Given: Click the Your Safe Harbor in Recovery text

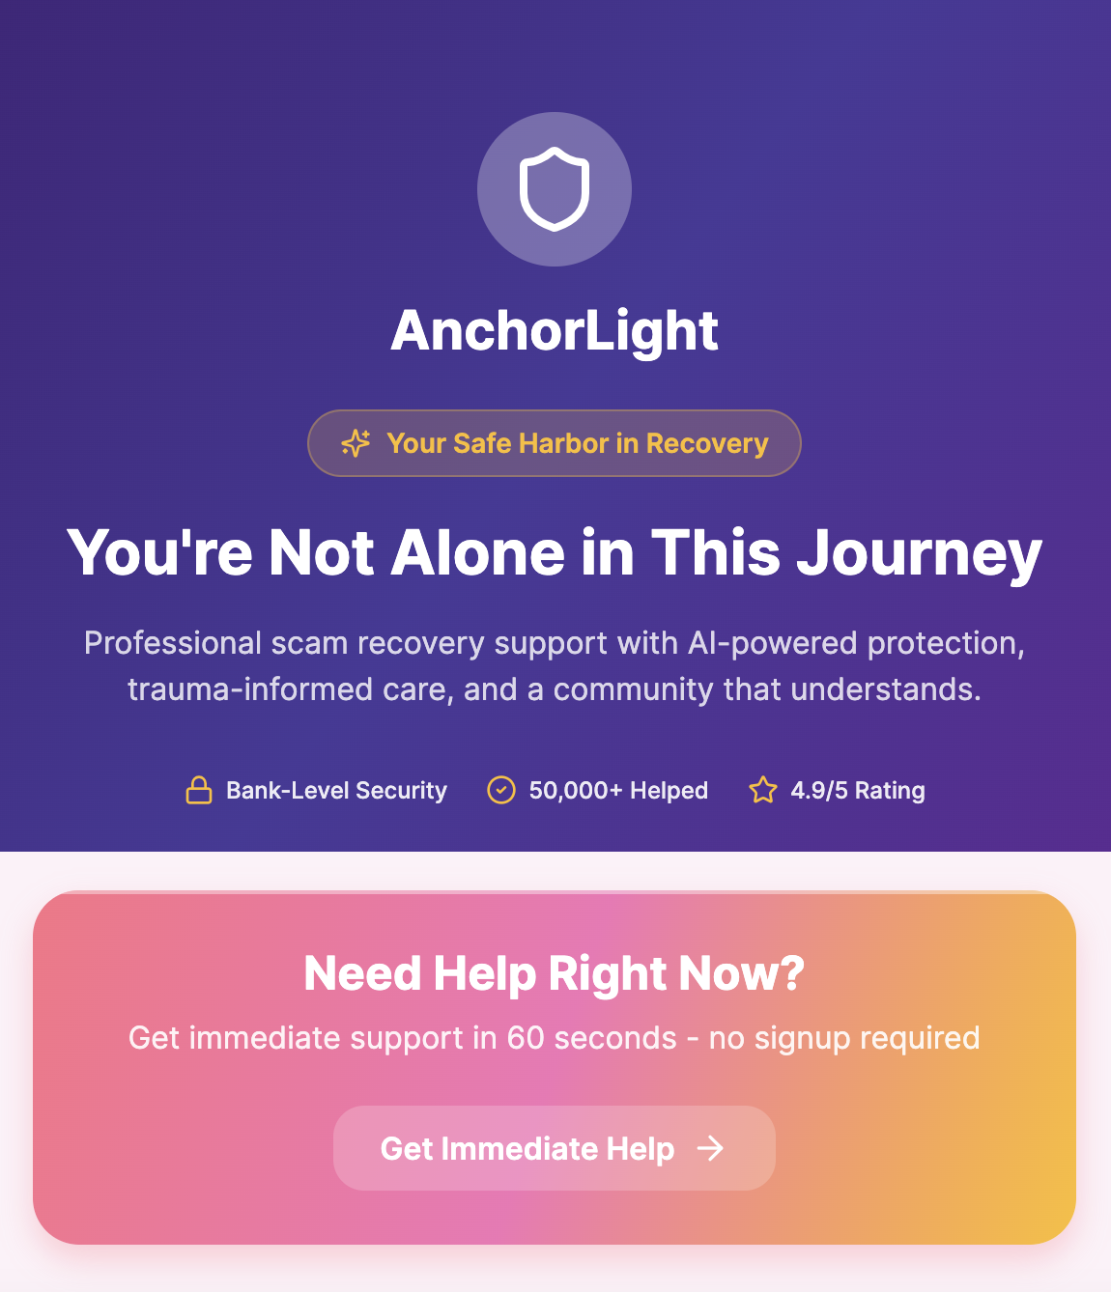Looking at the screenshot, I should 578,443.
